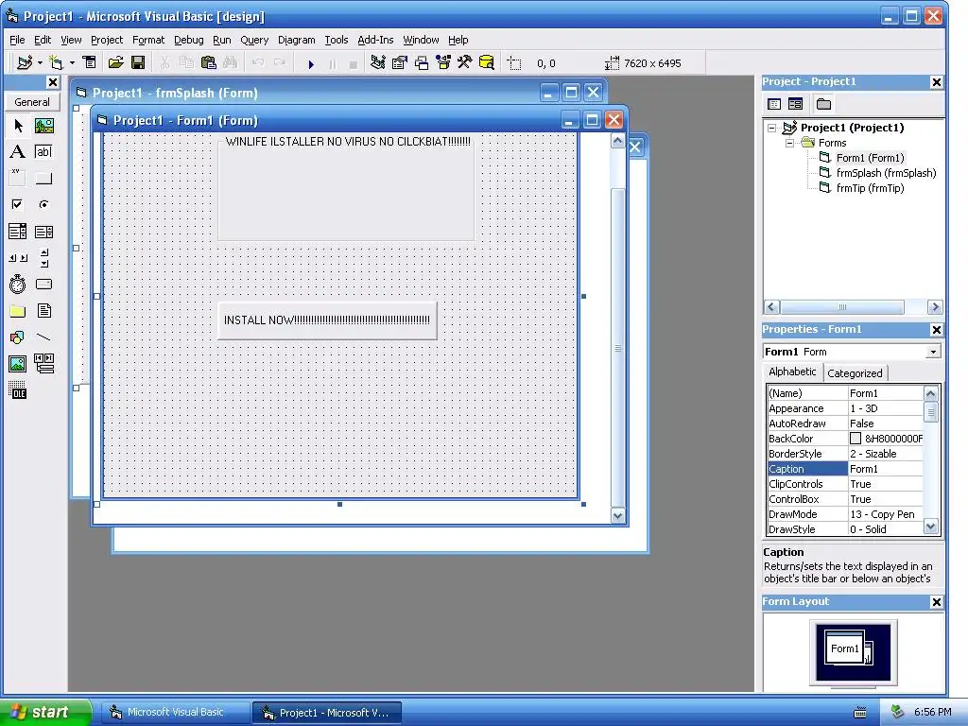
Task: Select the OptionButton tool in toolbox
Action: [x=43, y=204]
